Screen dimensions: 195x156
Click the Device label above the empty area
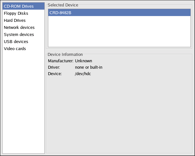(x=54, y=74)
